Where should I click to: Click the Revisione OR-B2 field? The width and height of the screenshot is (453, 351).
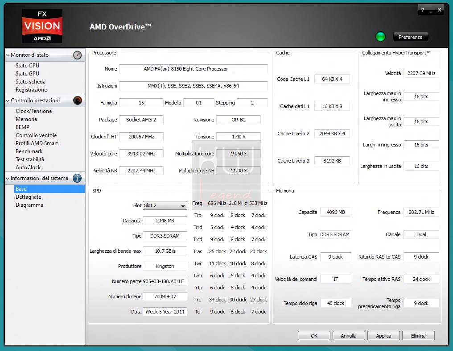pyautogui.click(x=239, y=120)
